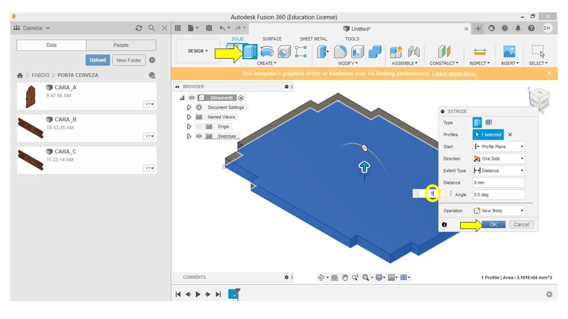Open the notifications bell

point(518,28)
